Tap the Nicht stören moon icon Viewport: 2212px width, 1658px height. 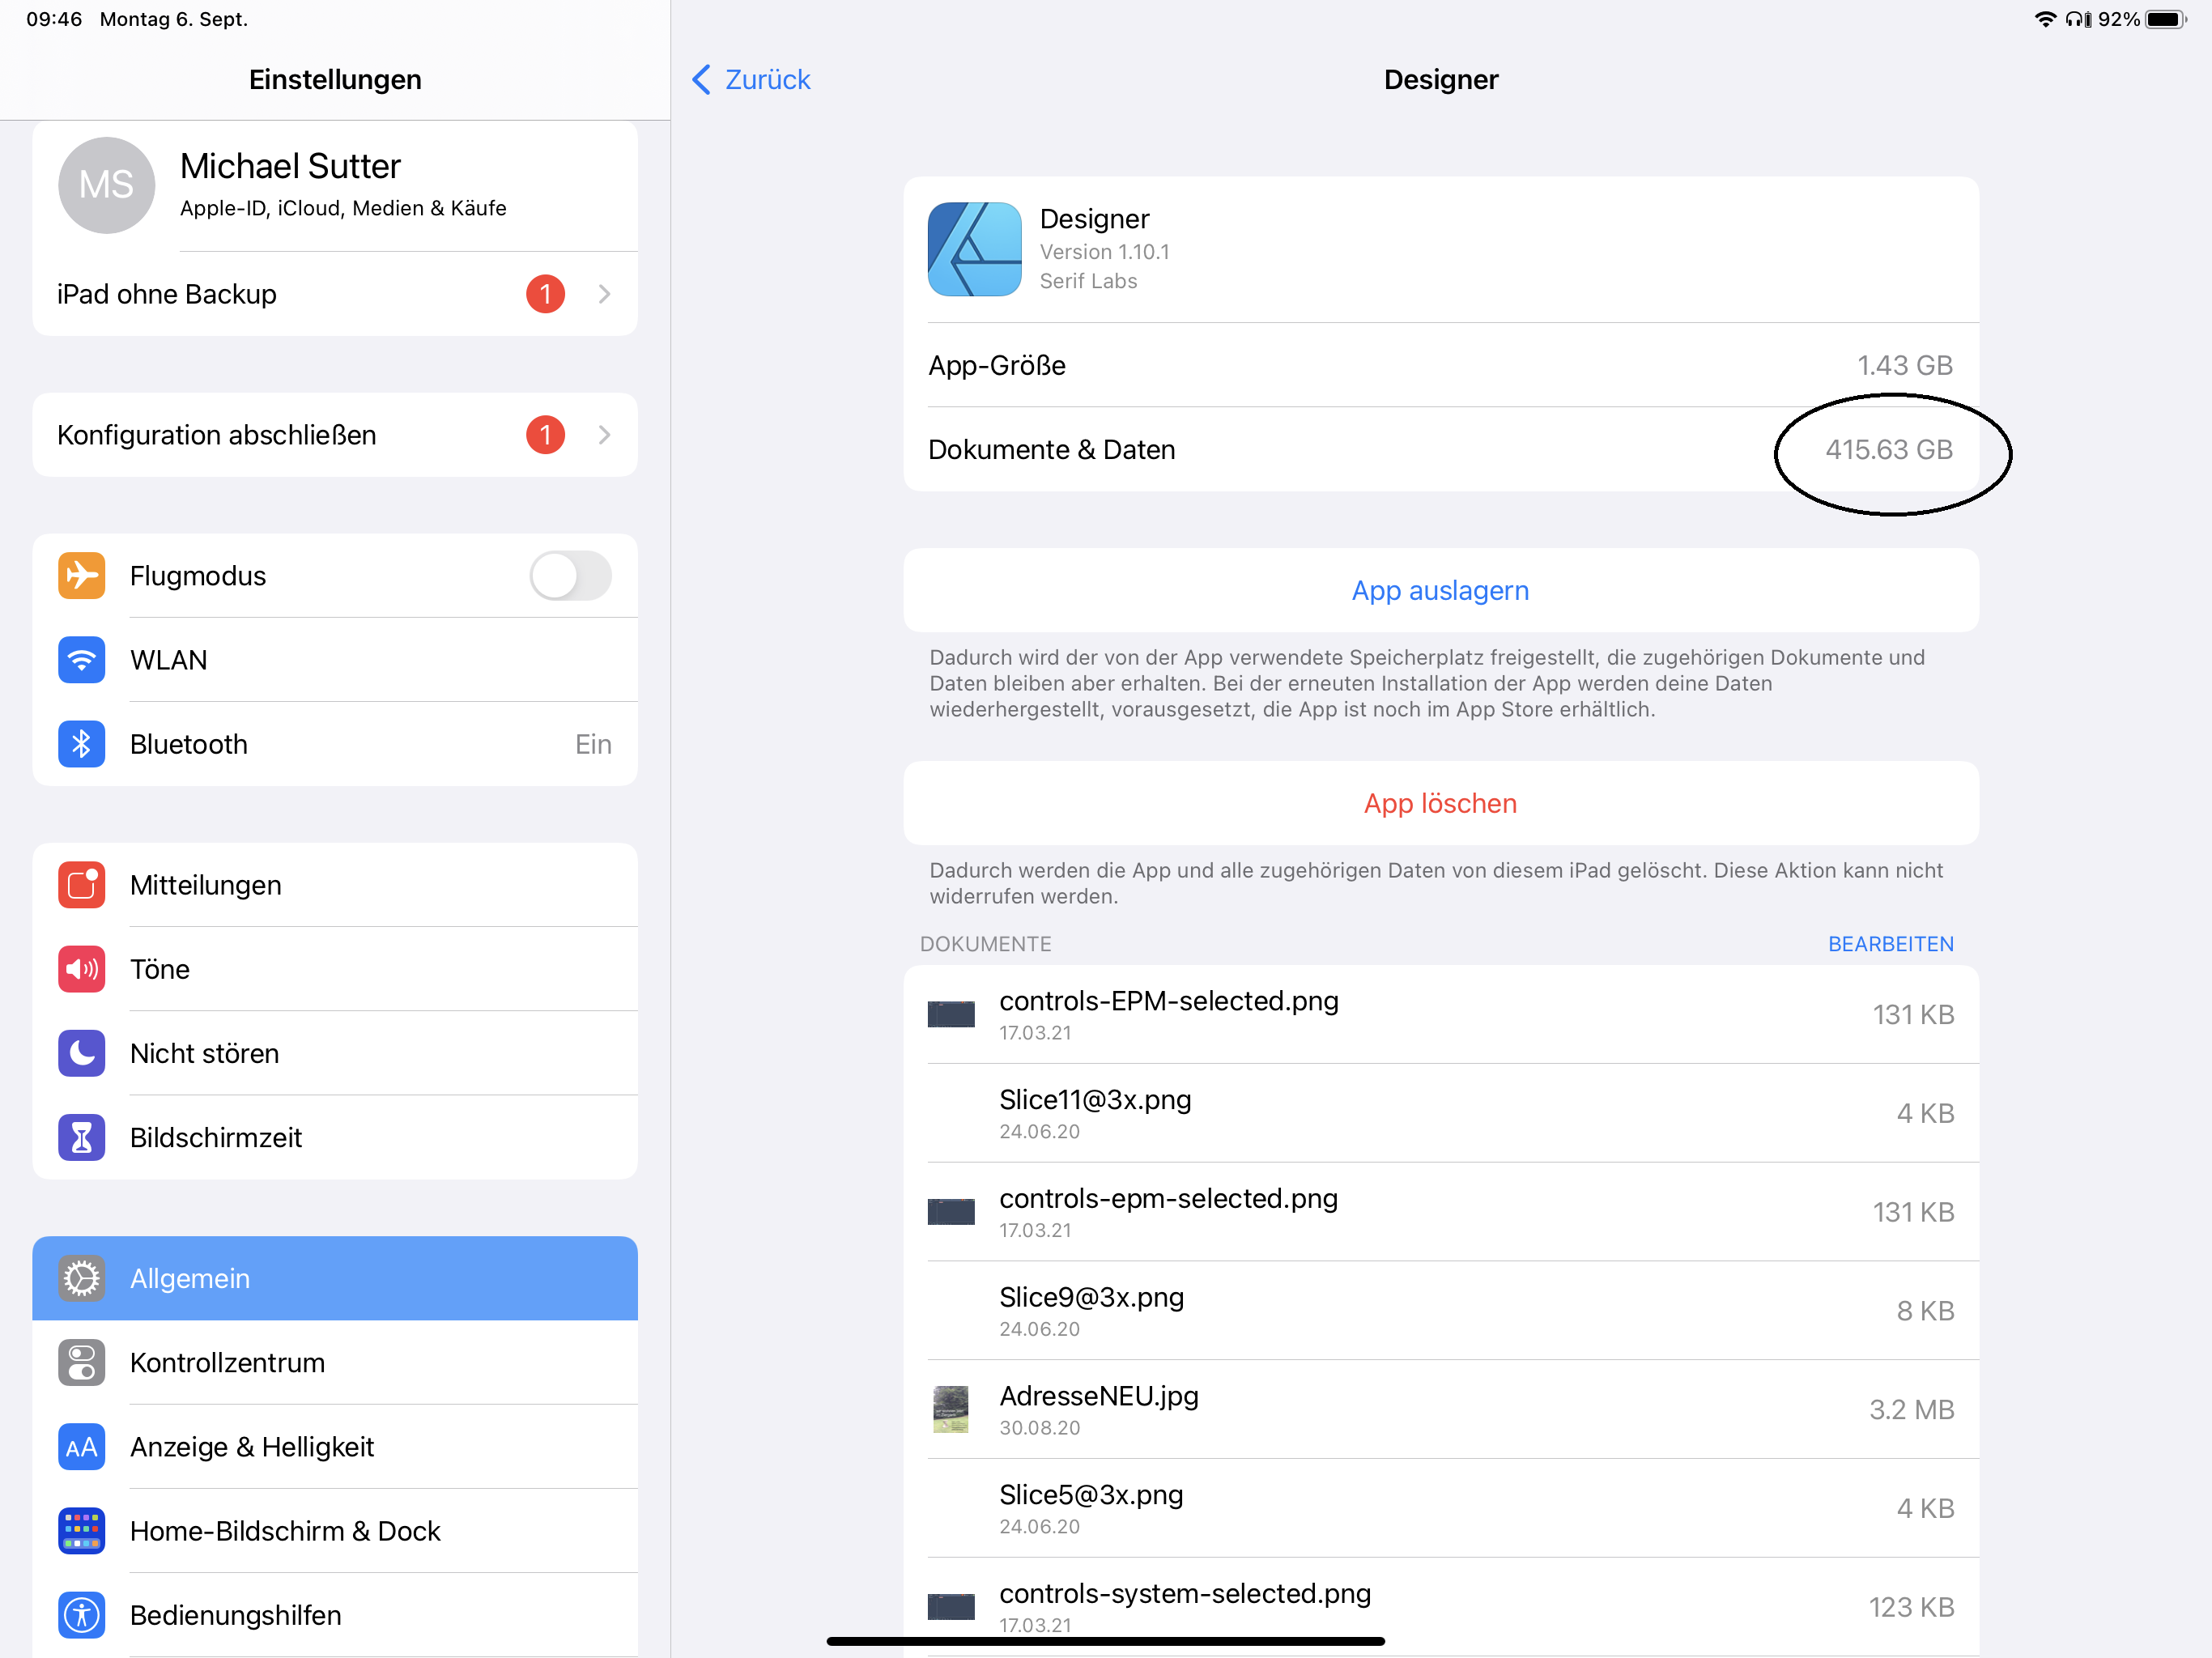(81, 1053)
